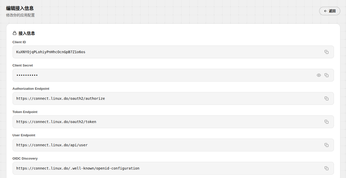Copy the Authorization Endpoint URL
The height and width of the screenshot is (178, 346).
tap(327, 98)
